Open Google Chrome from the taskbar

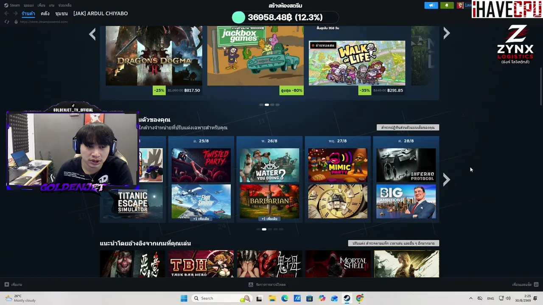click(x=360, y=298)
